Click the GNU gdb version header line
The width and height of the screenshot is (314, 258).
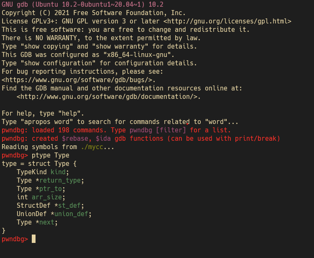82,5
